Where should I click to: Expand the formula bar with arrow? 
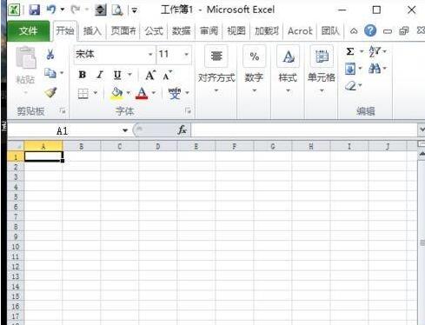422,129
